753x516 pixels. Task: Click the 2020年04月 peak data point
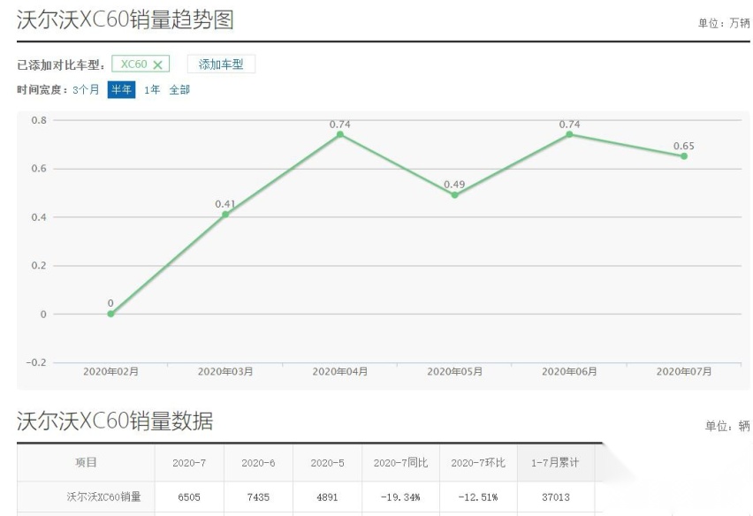coord(340,134)
